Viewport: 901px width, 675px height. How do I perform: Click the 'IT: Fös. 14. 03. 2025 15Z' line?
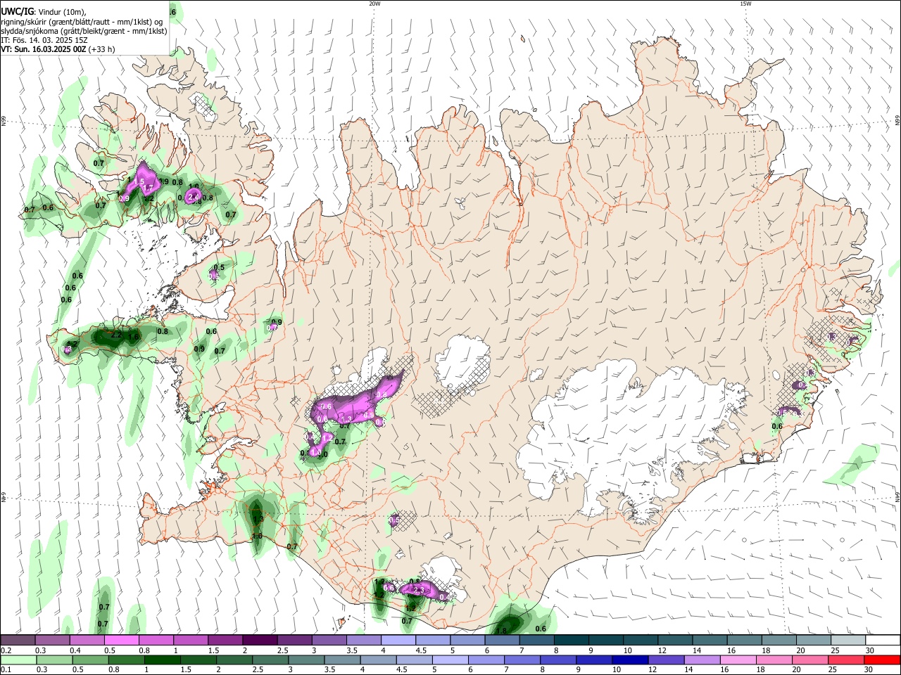coord(44,40)
